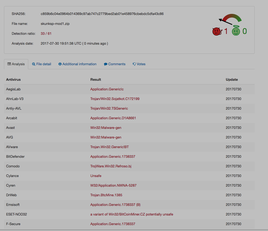Click the F-Secure antivirus name
Screen dimensions: 268x231
[x=13, y=224]
